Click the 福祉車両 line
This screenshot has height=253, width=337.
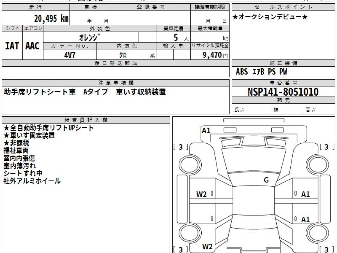point(16,151)
